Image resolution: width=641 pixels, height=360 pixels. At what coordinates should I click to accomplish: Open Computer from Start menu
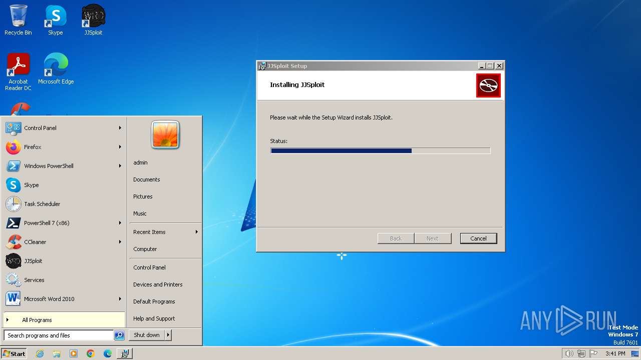145,249
